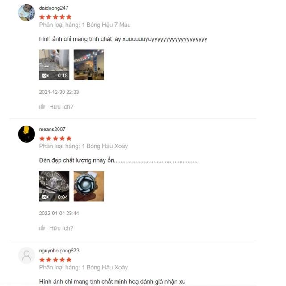Click the five-star rating of daiduong247
This screenshot has height=286, width=286.
(x=55, y=17)
